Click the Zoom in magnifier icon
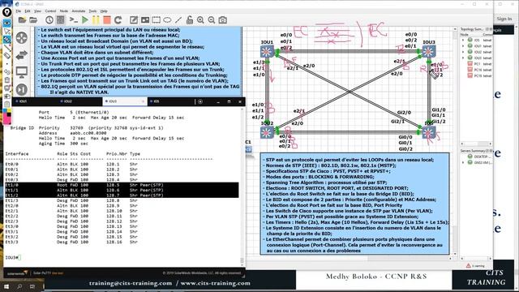Screen dimensions: 519x292 [x=200, y=20]
